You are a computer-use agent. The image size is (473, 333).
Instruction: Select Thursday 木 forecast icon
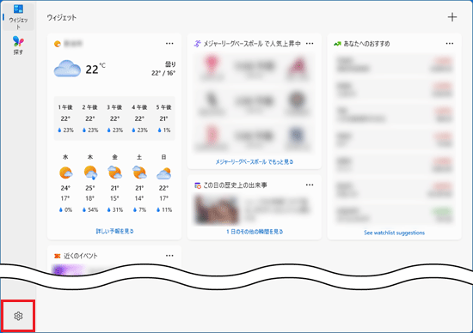point(90,173)
